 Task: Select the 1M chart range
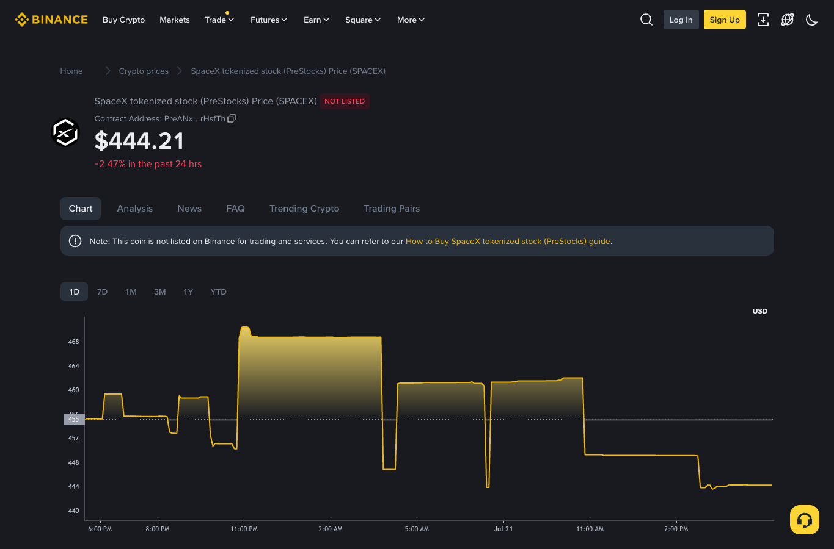point(131,292)
